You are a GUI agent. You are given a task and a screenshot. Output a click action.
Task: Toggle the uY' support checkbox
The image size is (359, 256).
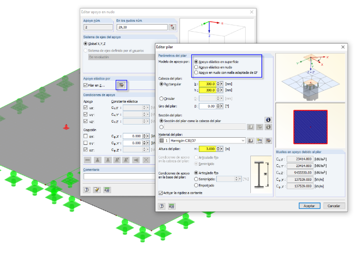coord(85,114)
